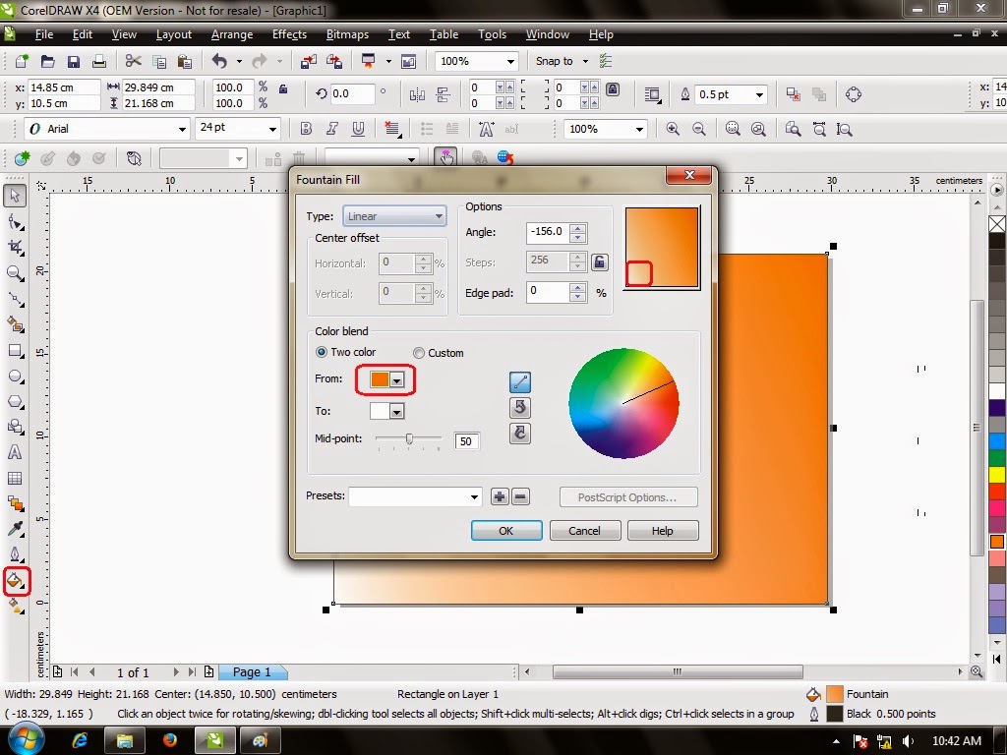Click the Cut scissors icon
This screenshot has height=755, width=1007.
coord(133,61)
